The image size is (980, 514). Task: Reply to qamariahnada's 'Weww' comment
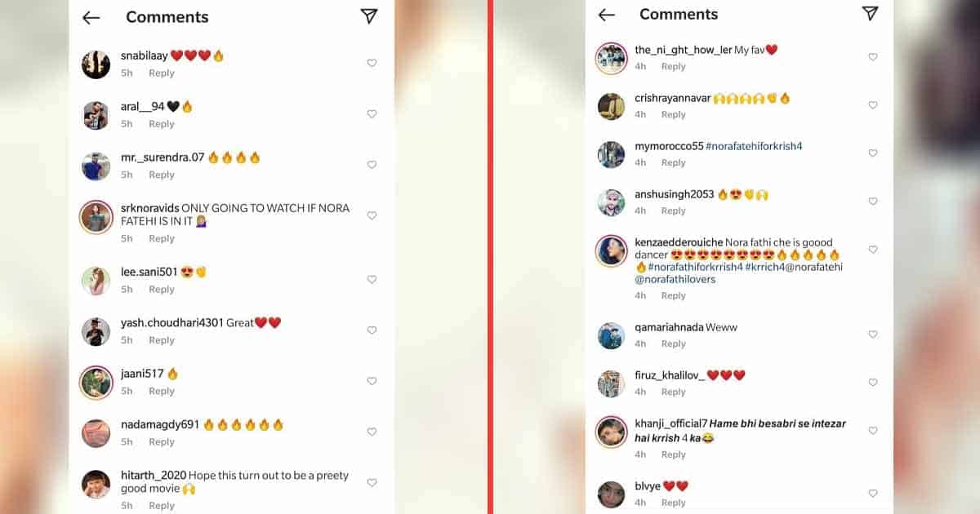point(674,344)
